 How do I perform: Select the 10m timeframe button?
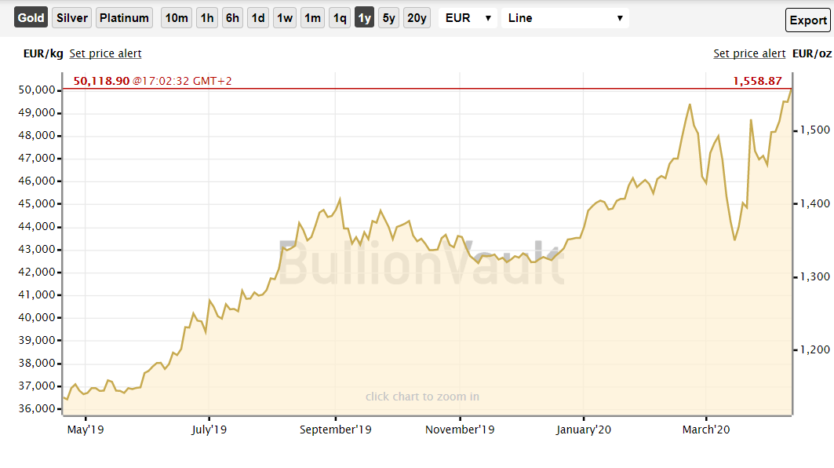point(176,17)
